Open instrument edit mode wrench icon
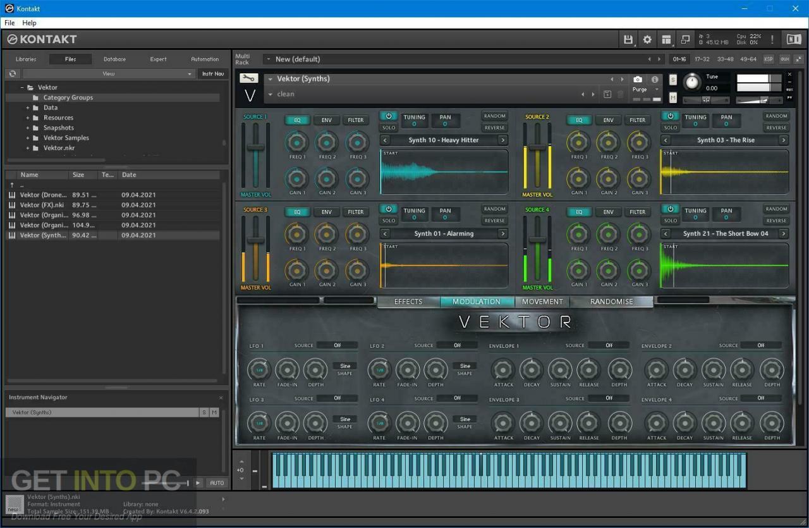This screenshot has height=528, width=809. tap(249, 78)
